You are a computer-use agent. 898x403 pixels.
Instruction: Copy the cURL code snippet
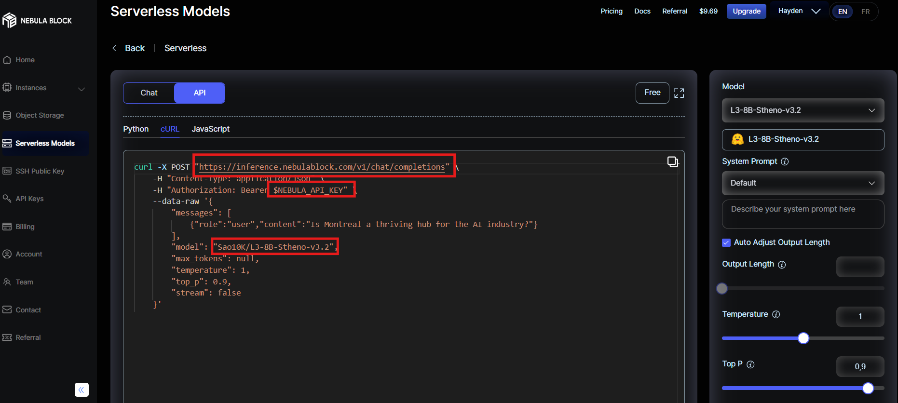pos(672,162)
